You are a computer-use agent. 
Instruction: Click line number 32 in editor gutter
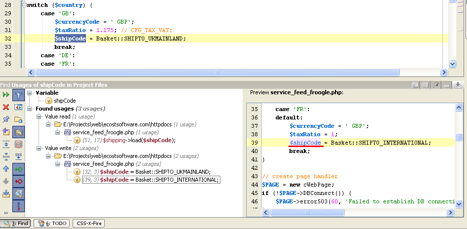[8, 38]
